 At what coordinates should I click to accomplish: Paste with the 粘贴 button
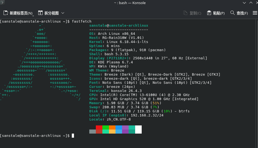click(x=216, y=13)
